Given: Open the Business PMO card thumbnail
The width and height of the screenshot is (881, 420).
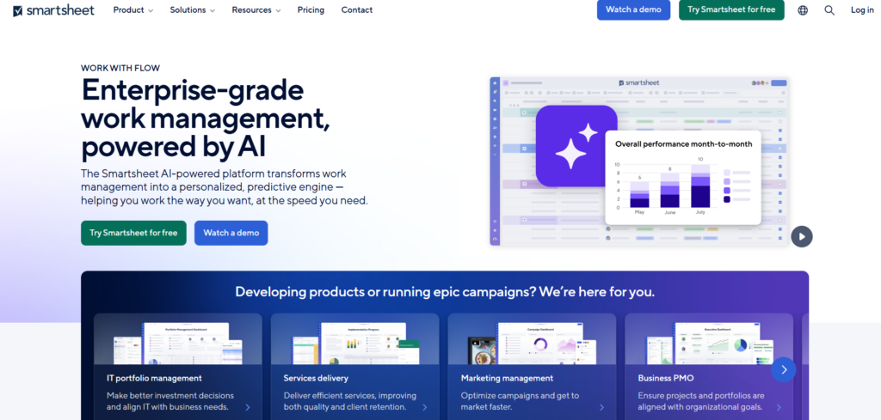Looking at the screenshot, I should coord(709,342).
